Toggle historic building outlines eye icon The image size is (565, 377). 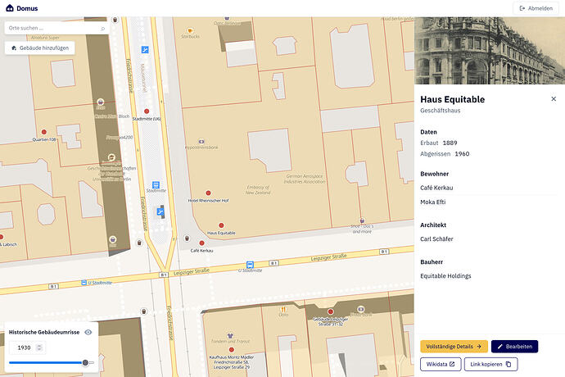[88, 332]
